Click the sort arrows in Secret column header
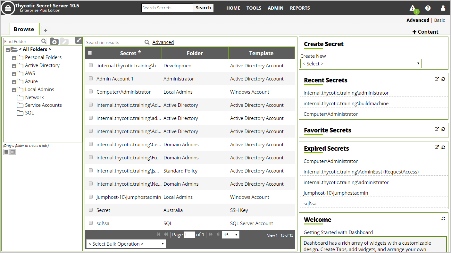The image size is (451, 253). coord(139,52)
